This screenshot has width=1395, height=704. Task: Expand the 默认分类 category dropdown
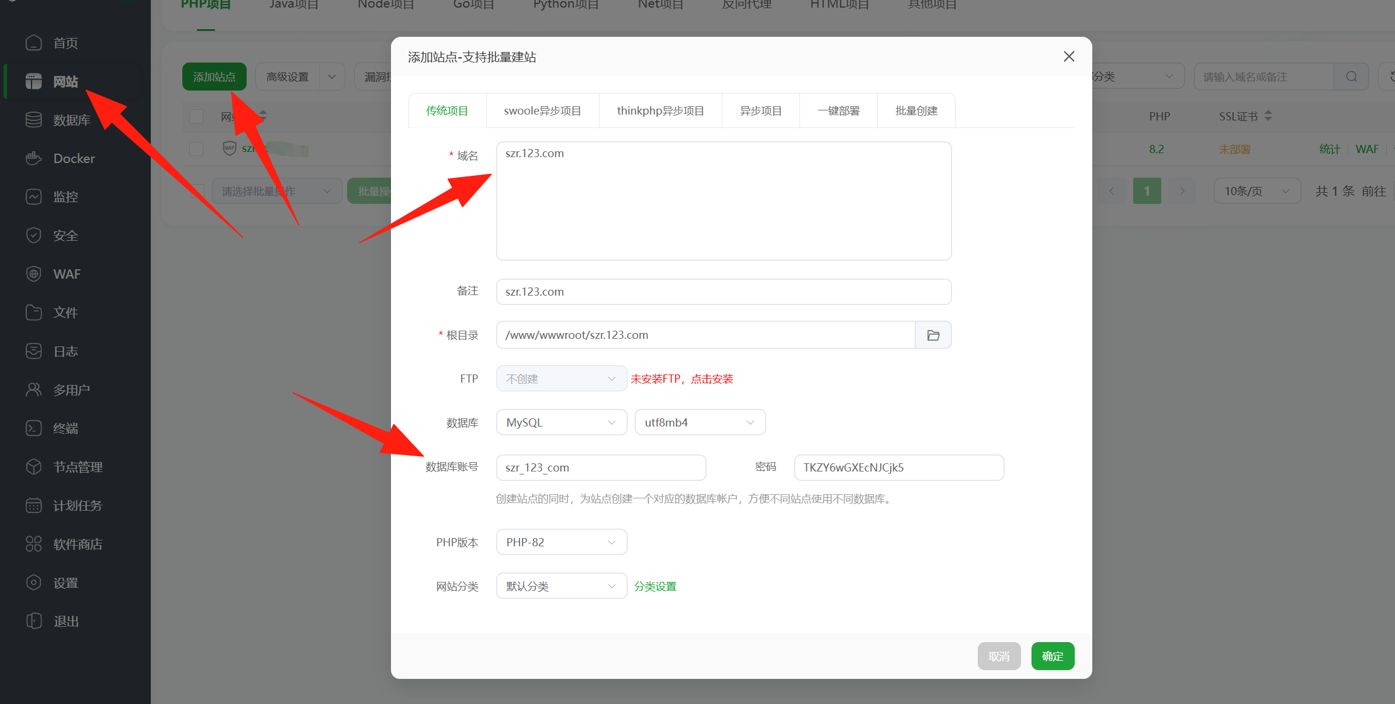pyautogui.click(x=561, y=586)
